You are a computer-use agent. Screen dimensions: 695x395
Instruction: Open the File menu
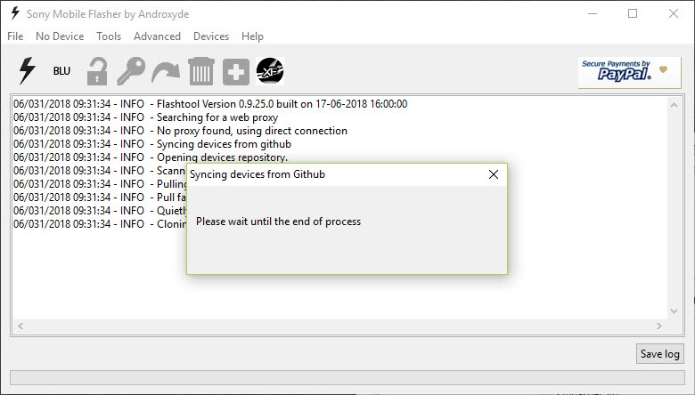[15, 36]
